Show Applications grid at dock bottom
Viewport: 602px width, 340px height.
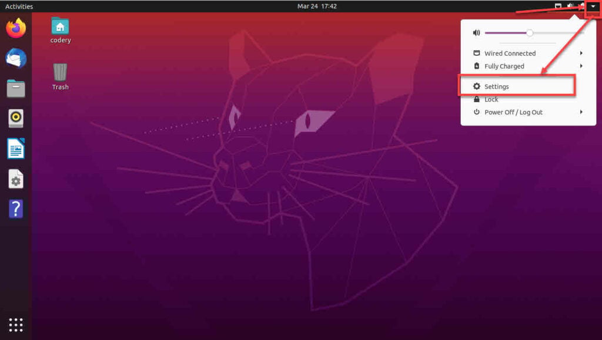pyautogui.click(x=16, y=325)
